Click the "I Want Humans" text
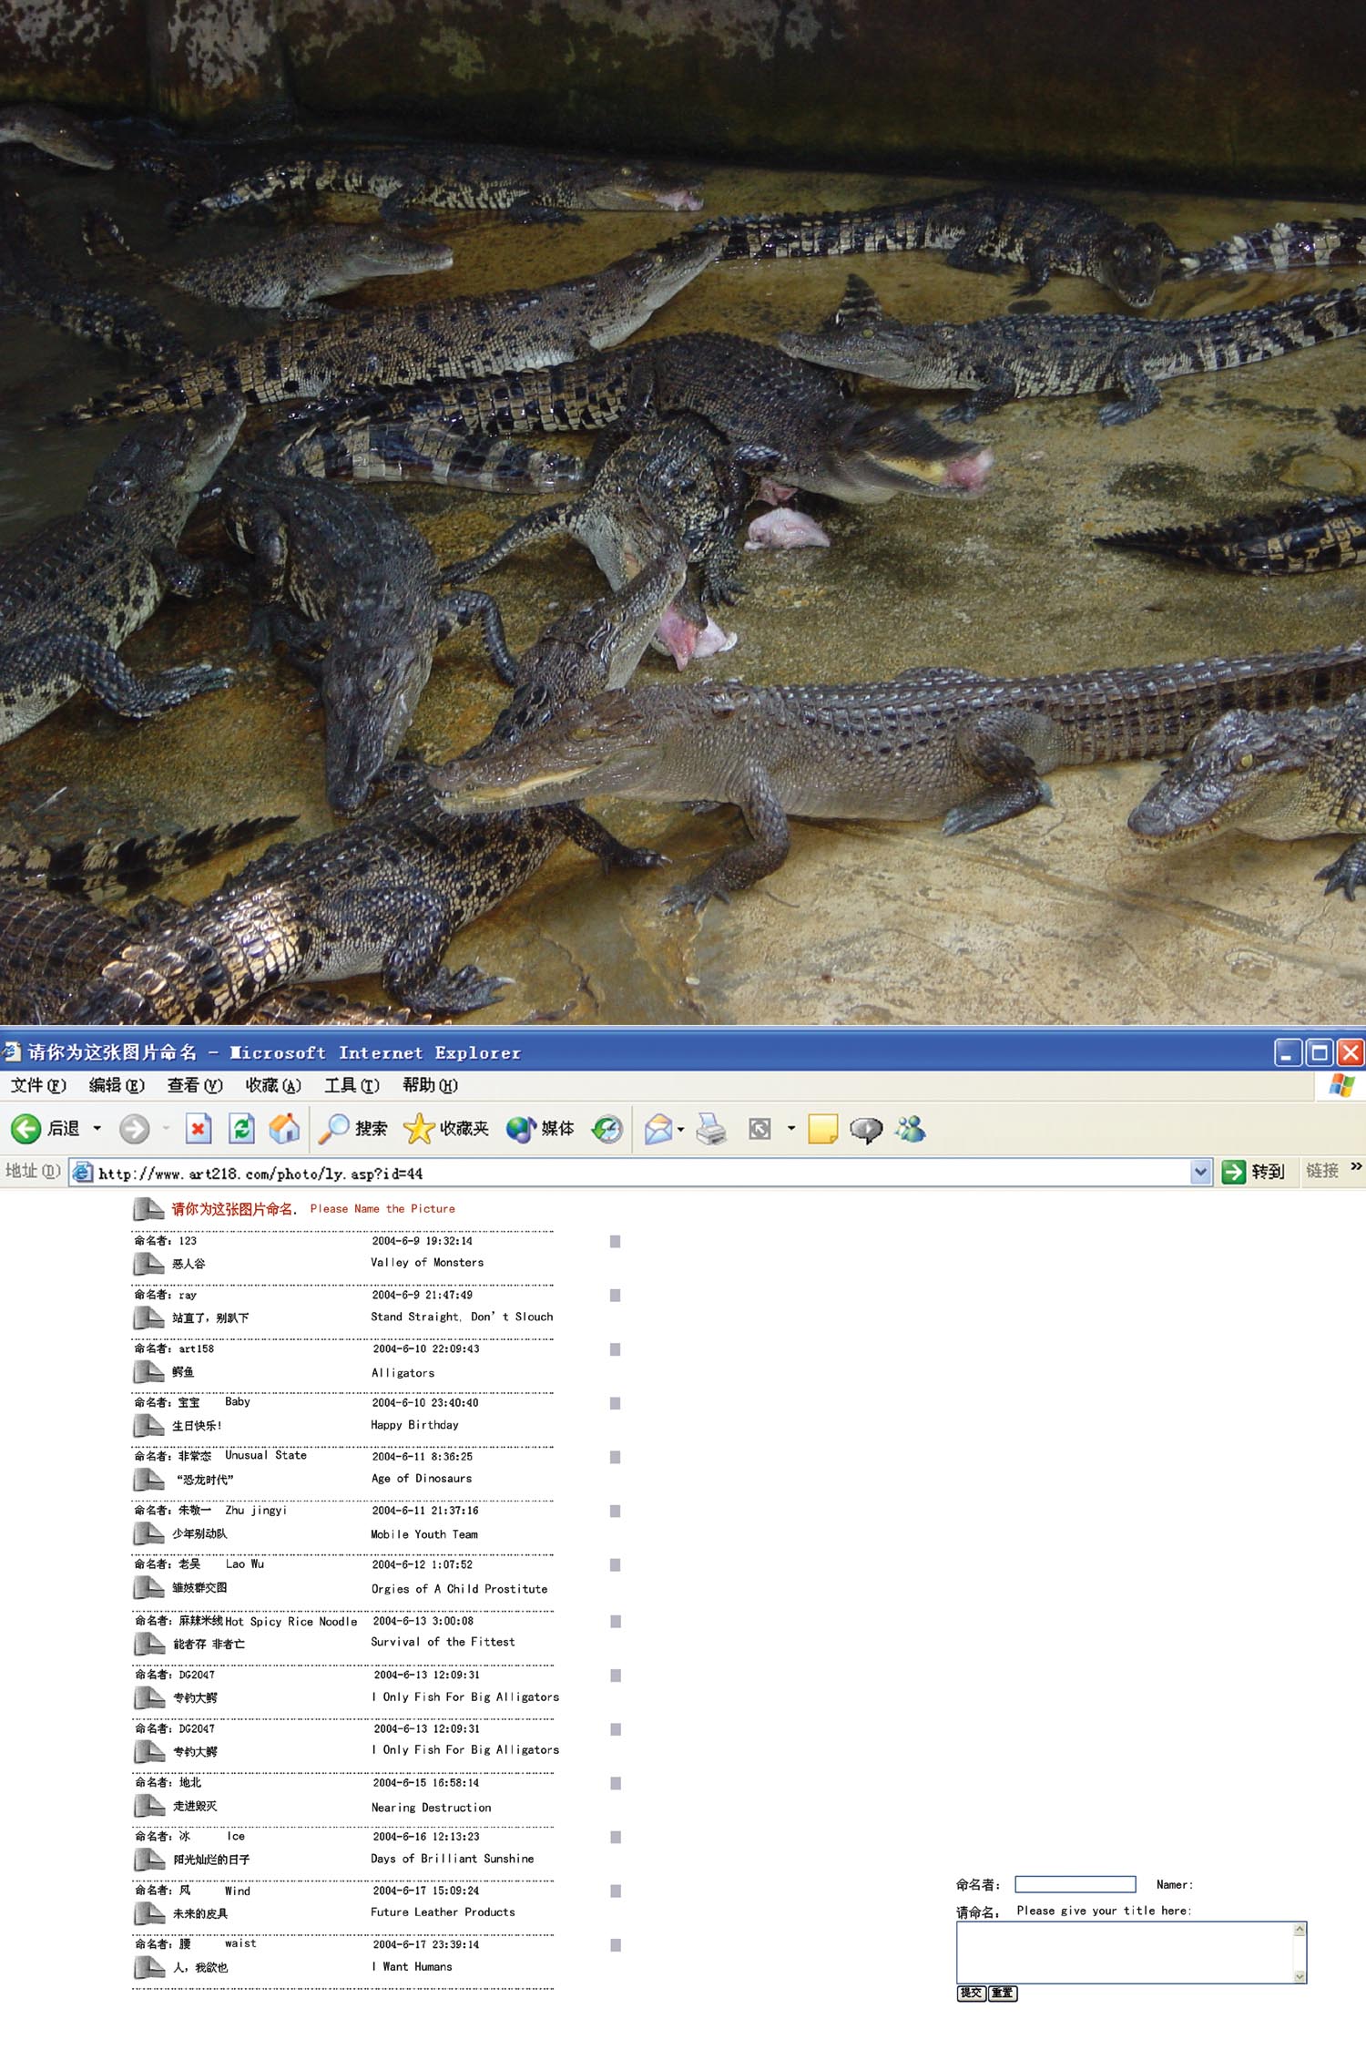The height and width of the screenshot is (2050, 1366). click(412, 1966)
